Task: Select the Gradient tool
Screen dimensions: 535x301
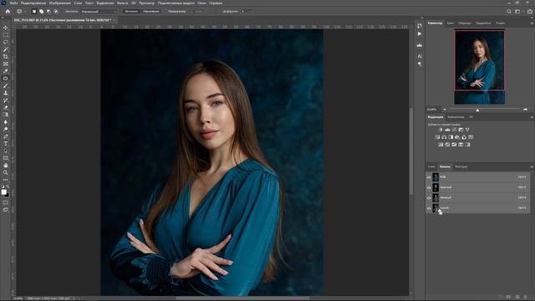Action: point(6,115)
